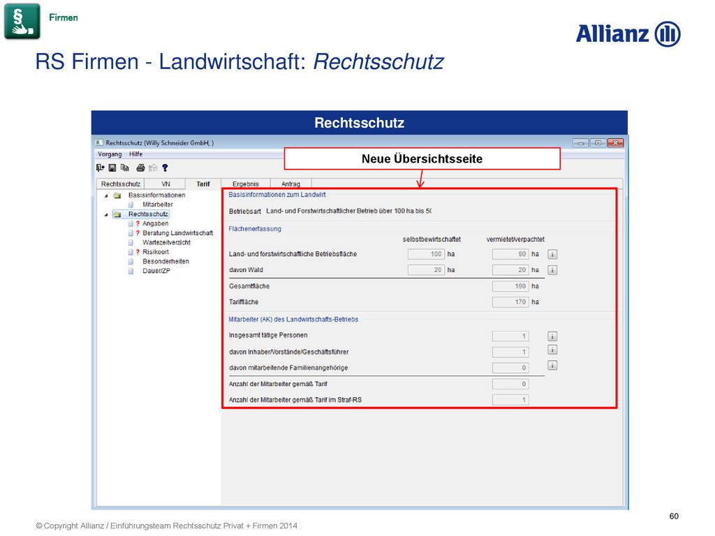715x536 pixels.
Task: Open the Vorgang menu
Action: [x=110, y=154]
